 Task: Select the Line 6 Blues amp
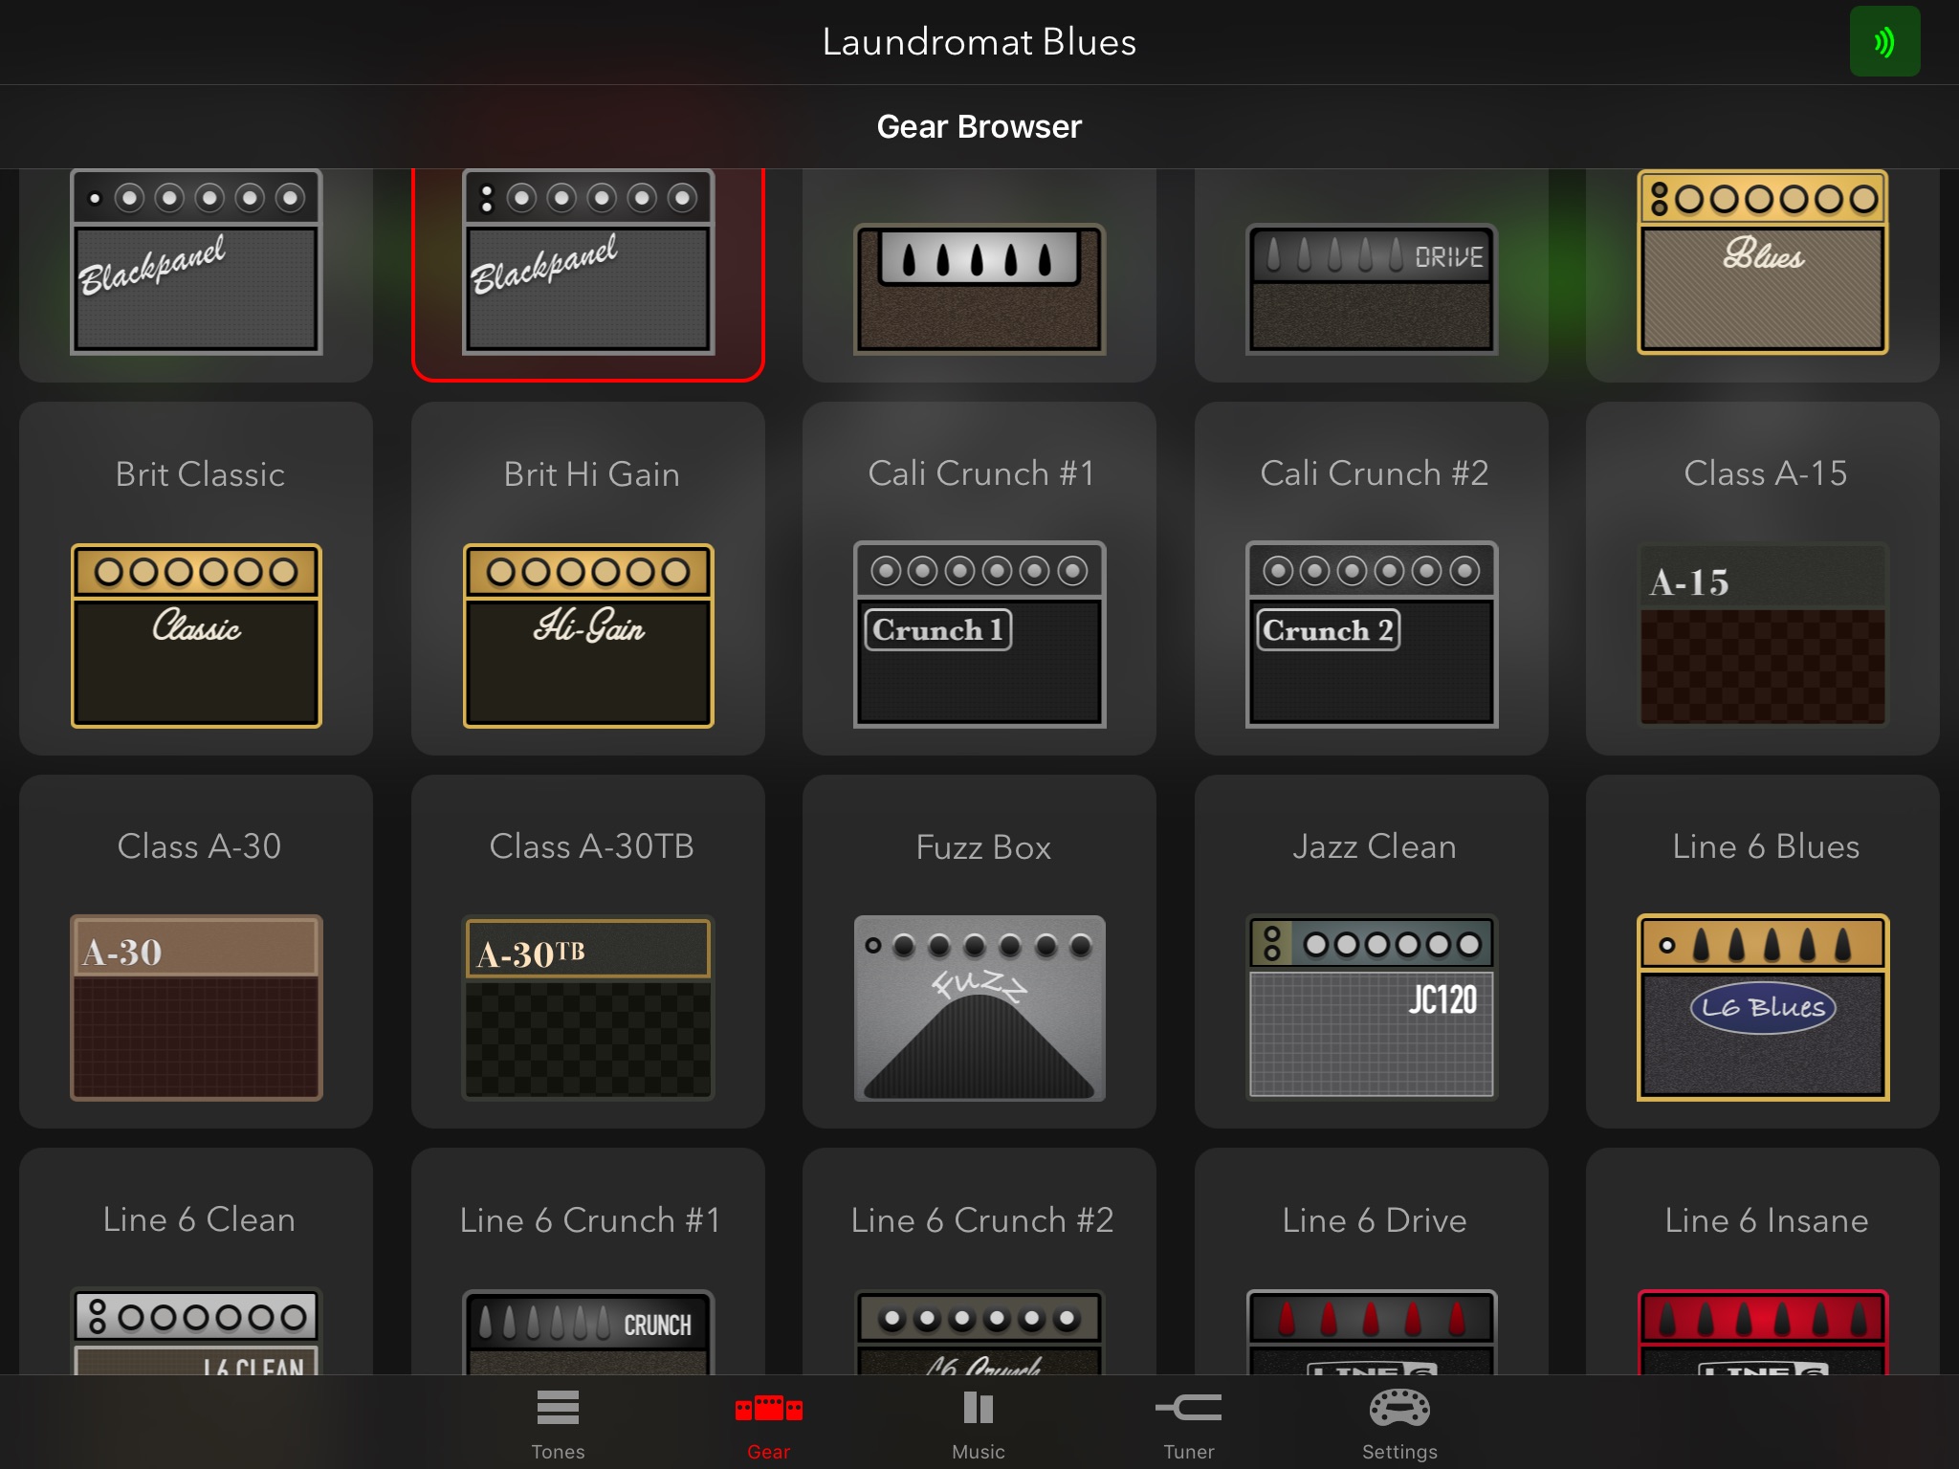click(x=1763, y=1007)
